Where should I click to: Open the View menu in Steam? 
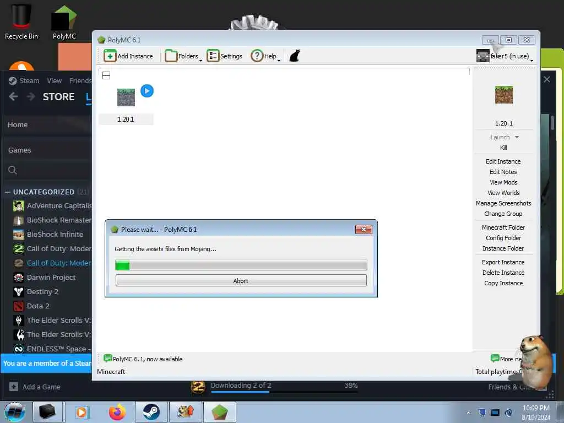pyautogui.click(x=54, y=80)
